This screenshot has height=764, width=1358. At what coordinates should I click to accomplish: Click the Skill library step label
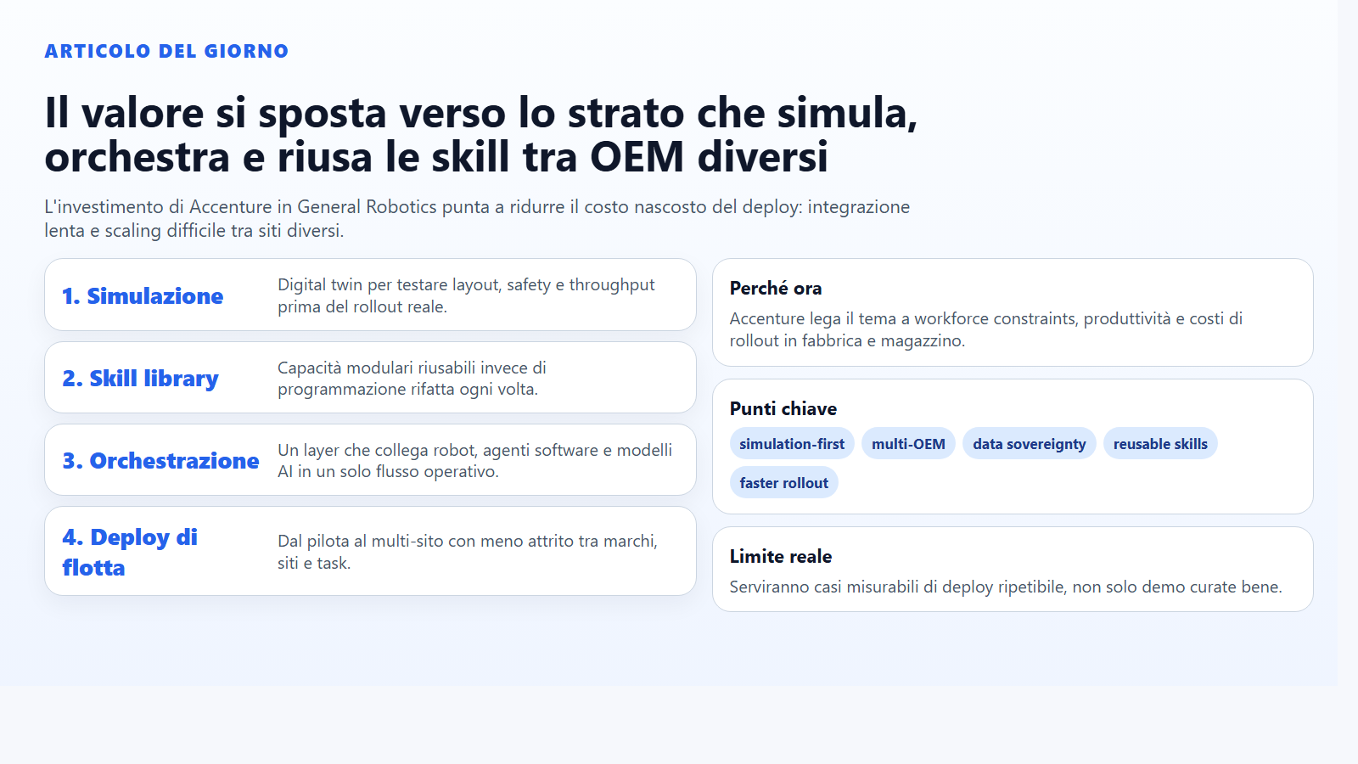[x=139, y=379]
